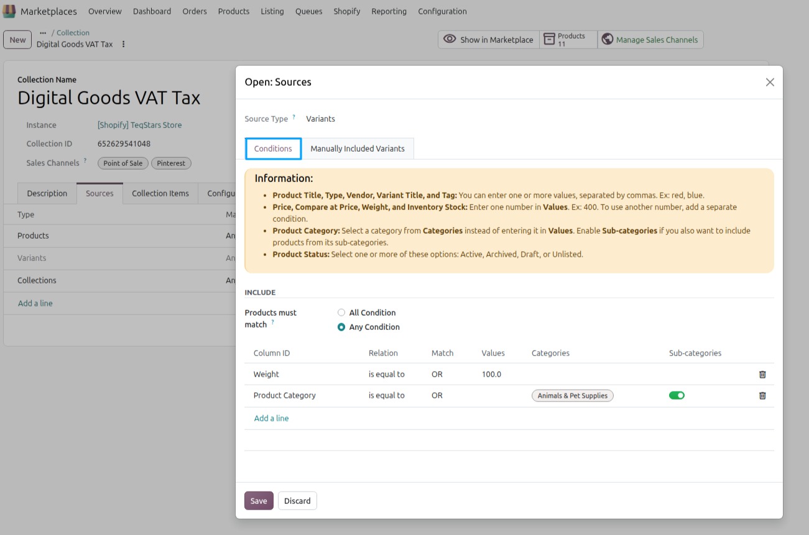
Task: Delete the Product Category condition row
Action: click(762, 396)
